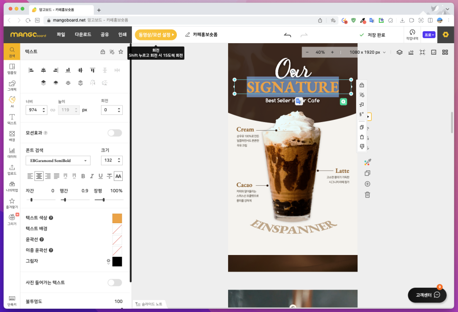Screen dimensions: 458x312
Task: Select the SIGNATURE text on canvas
Action: tap(293, 87)
